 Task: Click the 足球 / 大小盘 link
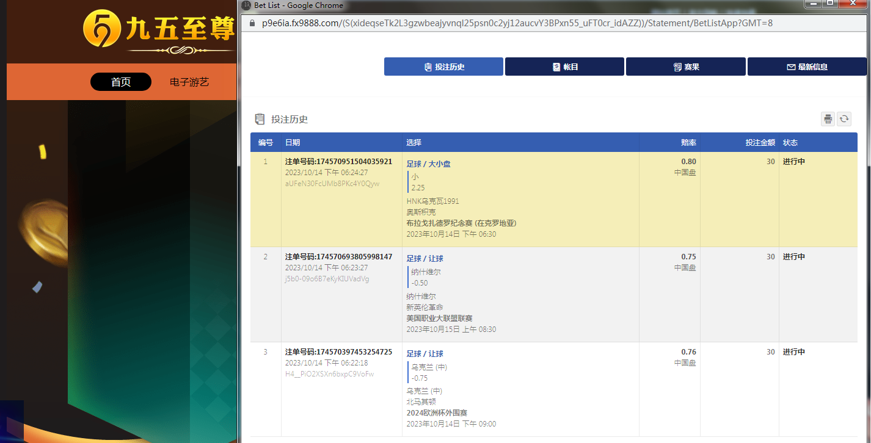click(x=429, y=164)
